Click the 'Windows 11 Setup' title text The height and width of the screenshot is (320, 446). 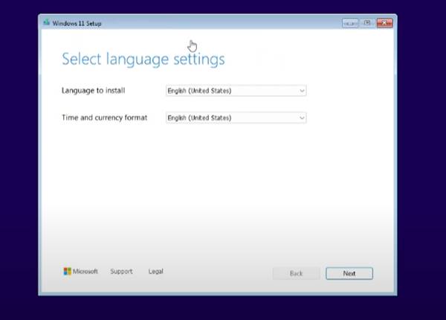point(77,24)
